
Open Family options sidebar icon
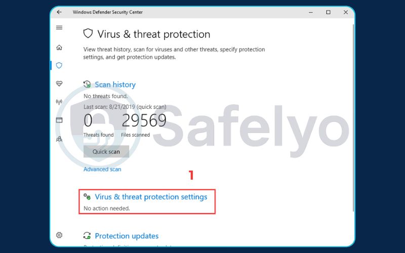pyautogui.click(x=59, y=138)
